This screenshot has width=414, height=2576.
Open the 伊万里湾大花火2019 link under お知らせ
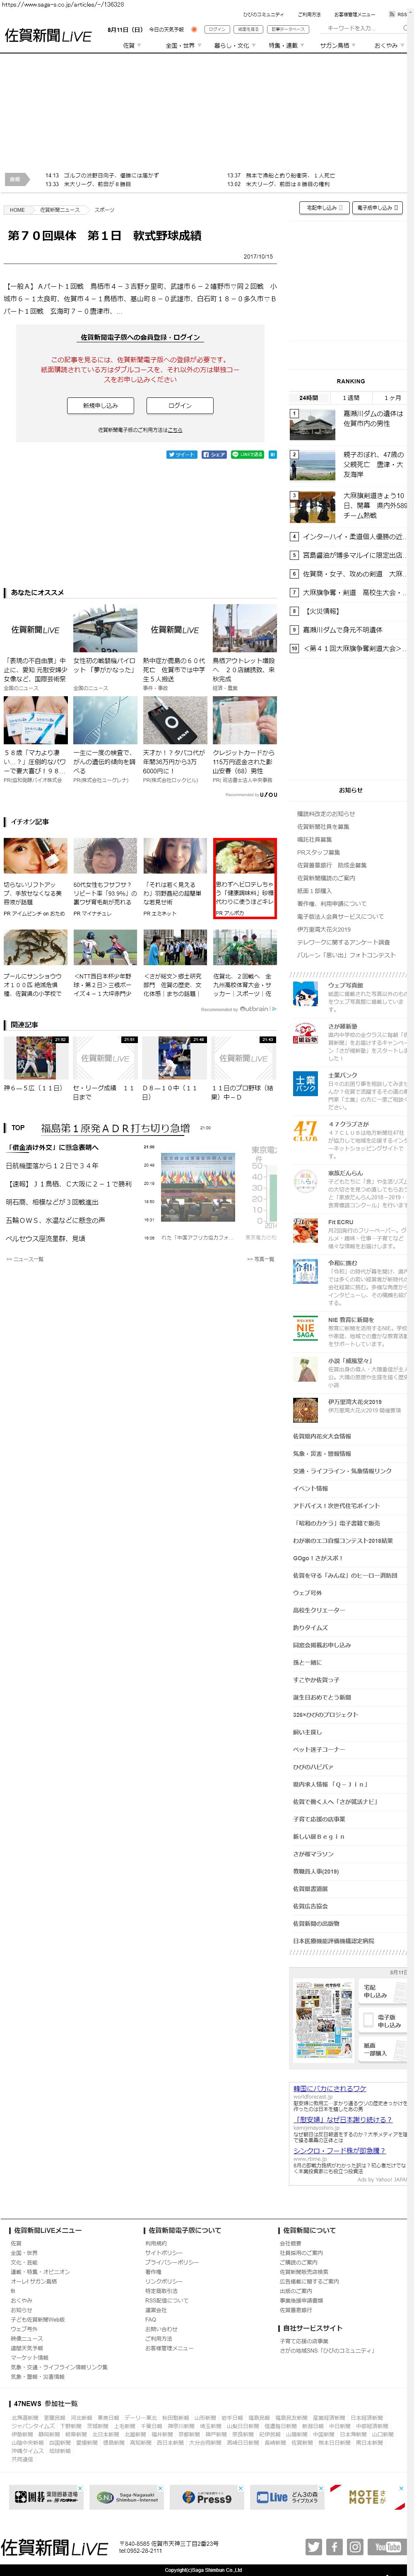(x=324, y=929)
